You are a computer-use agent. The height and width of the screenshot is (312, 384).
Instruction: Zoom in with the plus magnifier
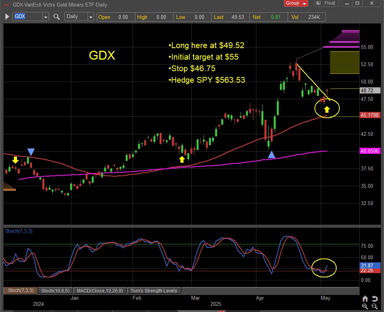(x=365, y=306)
